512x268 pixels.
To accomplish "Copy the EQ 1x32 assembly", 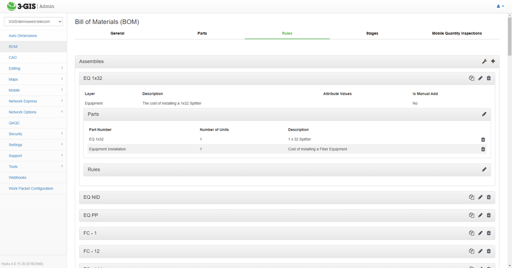I will coord(472,78).
